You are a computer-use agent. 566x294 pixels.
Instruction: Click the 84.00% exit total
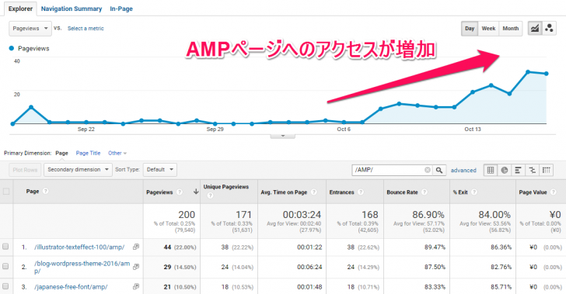(x=494, y=215)
